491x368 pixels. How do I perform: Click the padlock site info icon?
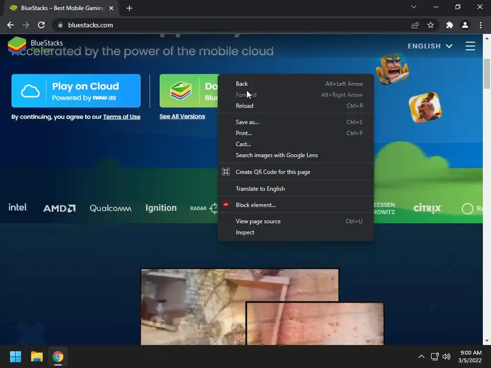[60, 25]
